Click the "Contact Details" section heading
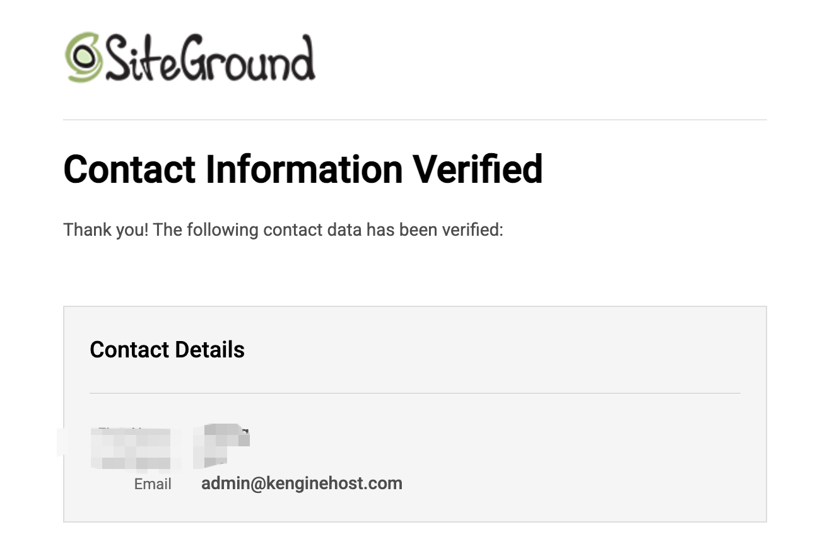Screen dimensions: 834x556 (x=167, y=349)
